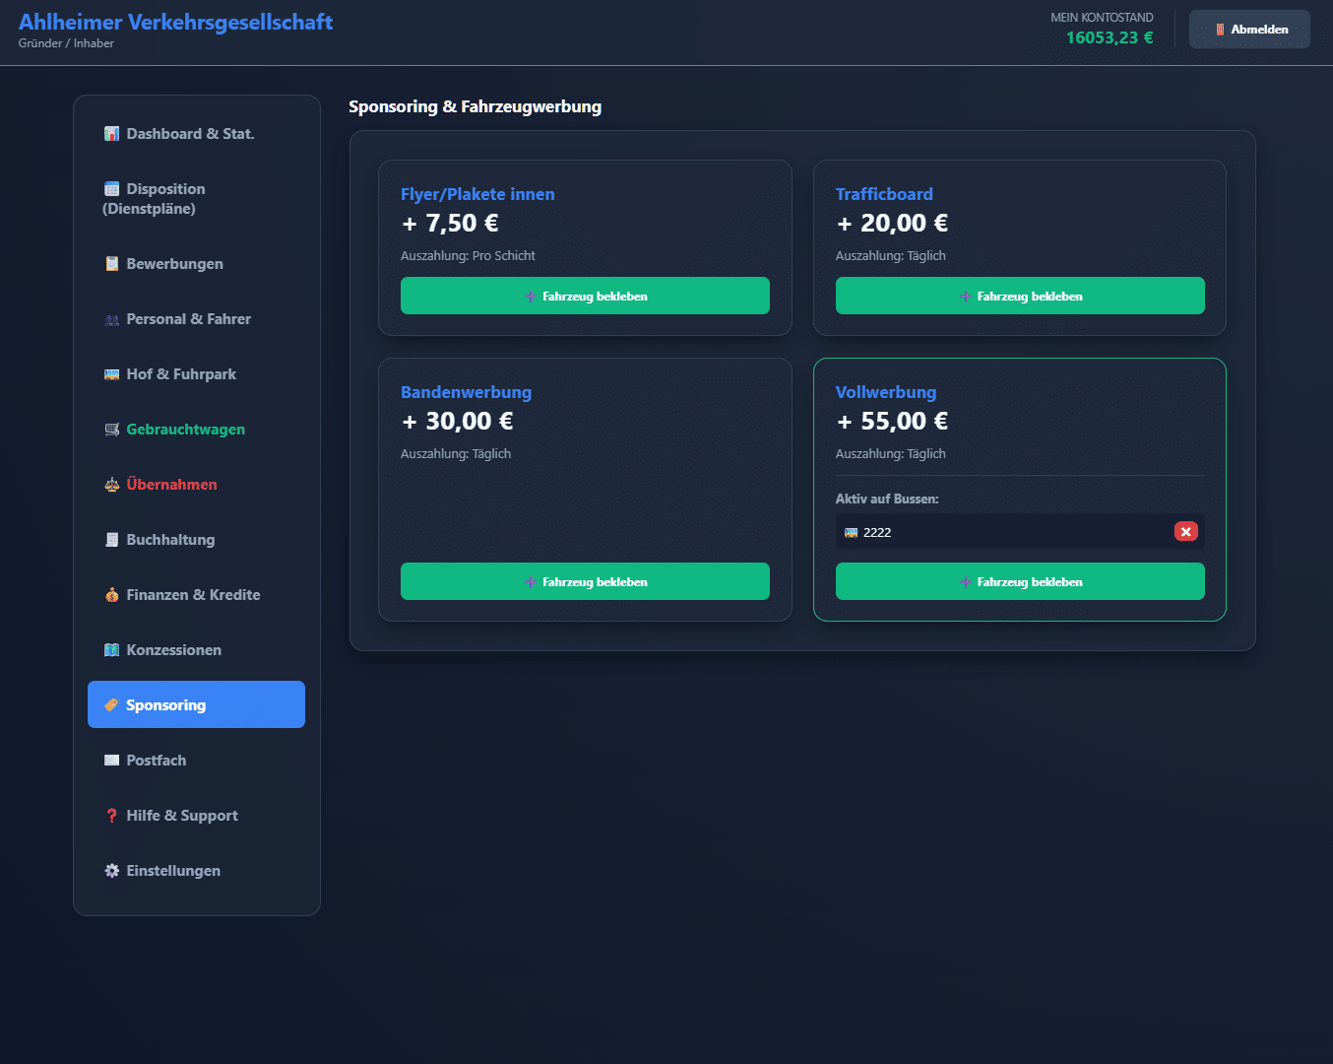Screen dimensions: 1333x1064
Task: Go to Übernahmen section
Action: [x=171, y=485]
